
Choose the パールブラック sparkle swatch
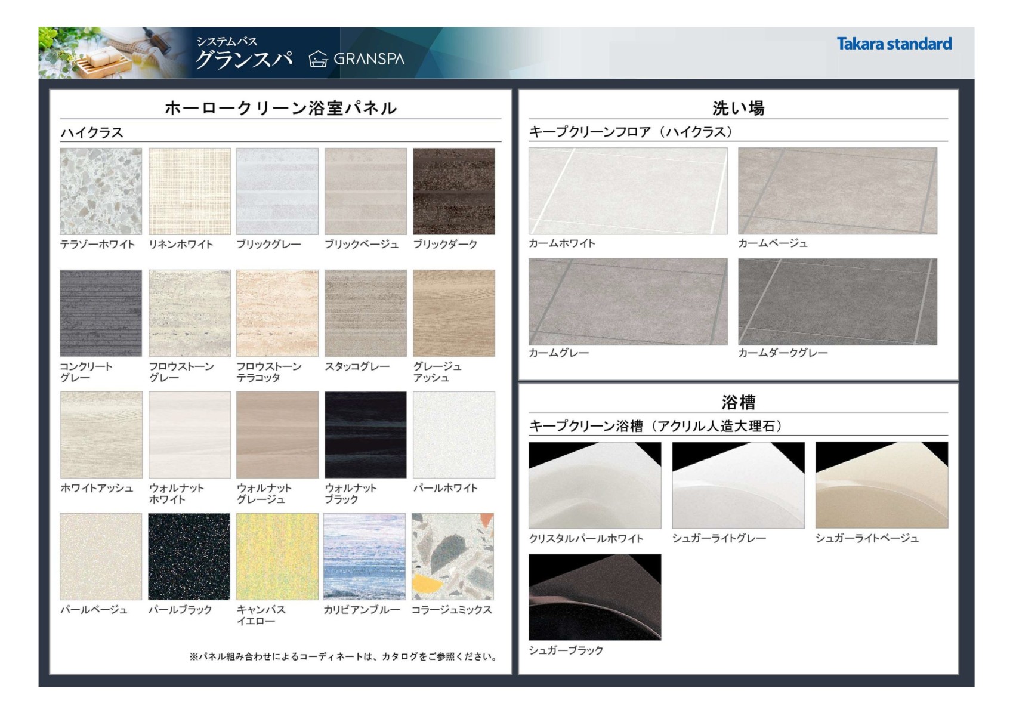(x=189, y=556)
